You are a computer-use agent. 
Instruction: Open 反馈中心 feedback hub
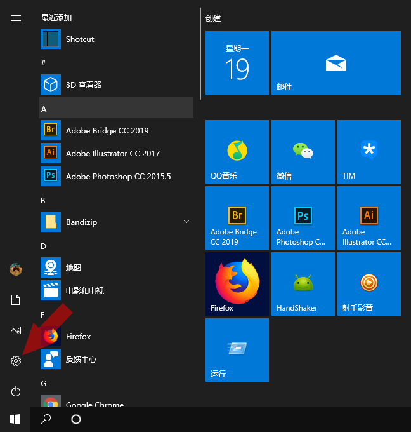pos(116,359)
